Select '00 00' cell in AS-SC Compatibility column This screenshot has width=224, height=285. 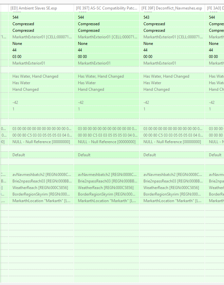tap(83, 57)
